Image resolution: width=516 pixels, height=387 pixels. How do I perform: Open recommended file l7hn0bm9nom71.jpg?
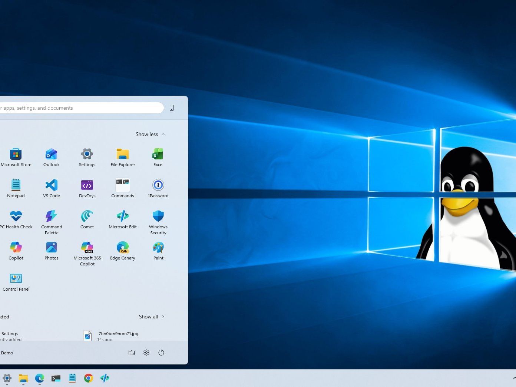click(x=118, y=334)
